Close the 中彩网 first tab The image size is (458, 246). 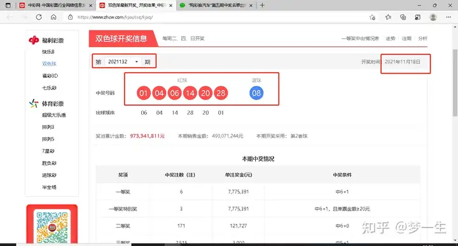pos(90,6)
